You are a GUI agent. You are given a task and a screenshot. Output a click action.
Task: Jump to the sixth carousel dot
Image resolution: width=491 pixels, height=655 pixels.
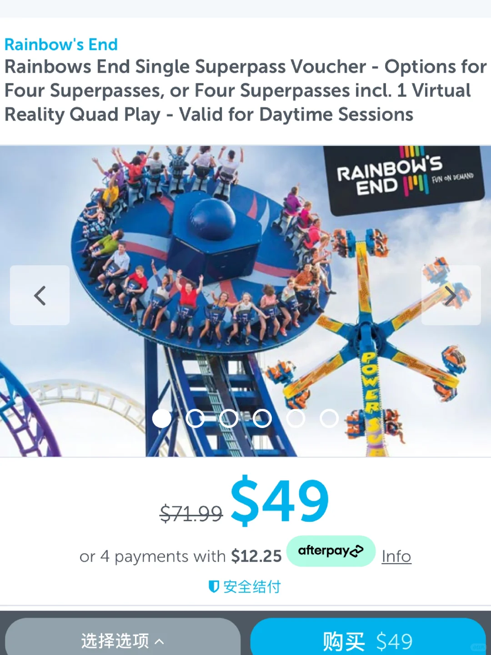[x=329, y=418]
